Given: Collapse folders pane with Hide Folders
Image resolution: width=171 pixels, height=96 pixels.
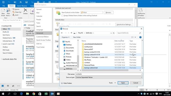Looking at the screenshot, I should 66,83.
